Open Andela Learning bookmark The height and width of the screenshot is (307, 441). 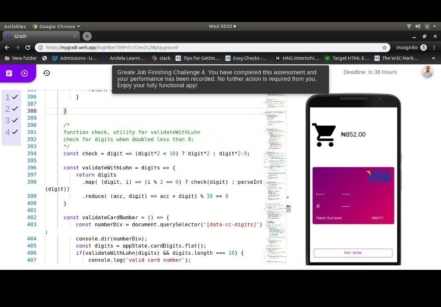[124, 58]
